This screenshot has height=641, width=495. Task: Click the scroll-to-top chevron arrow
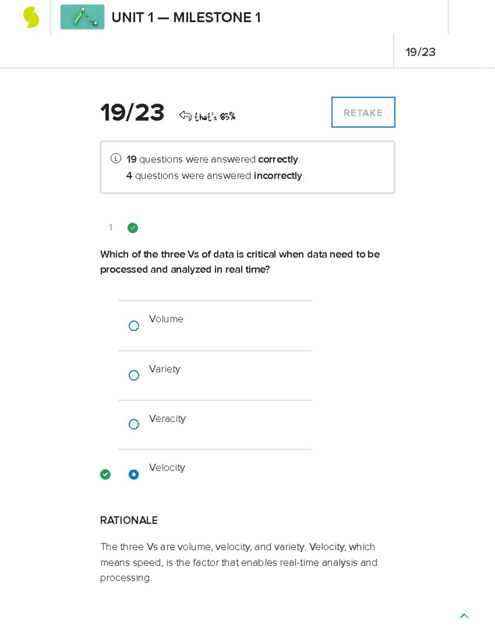tap(464, 616)
